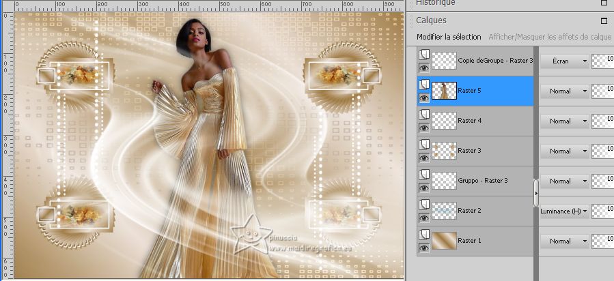This screenshot has height=281, width=614.
Task: Hide the Gruppo - Raster 3 layer
Action: pos(424,188)
